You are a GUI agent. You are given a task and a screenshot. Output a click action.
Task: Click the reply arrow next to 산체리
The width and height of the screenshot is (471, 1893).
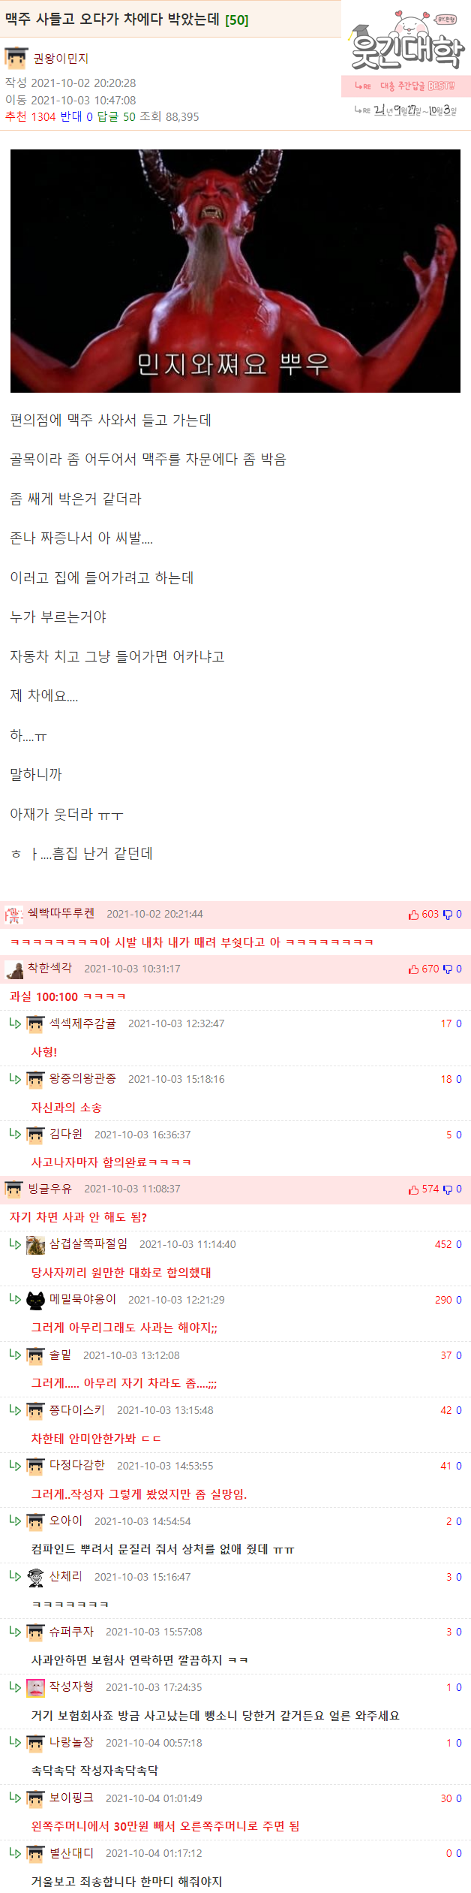[15, 1575]
